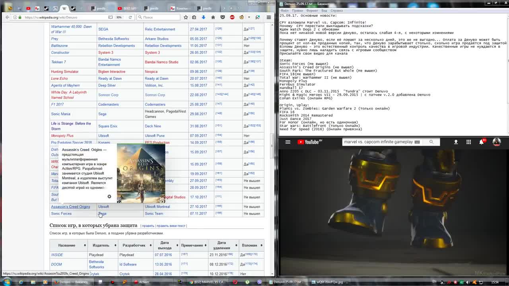Open the Assassin's Creed Origins link
Viewport: 509px width, 286px height.
point(70,207)
